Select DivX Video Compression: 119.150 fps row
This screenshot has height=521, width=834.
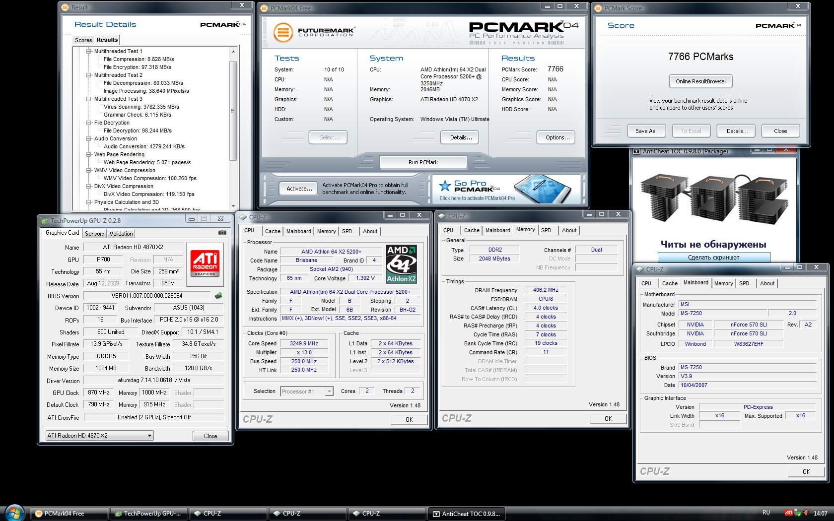149,194
